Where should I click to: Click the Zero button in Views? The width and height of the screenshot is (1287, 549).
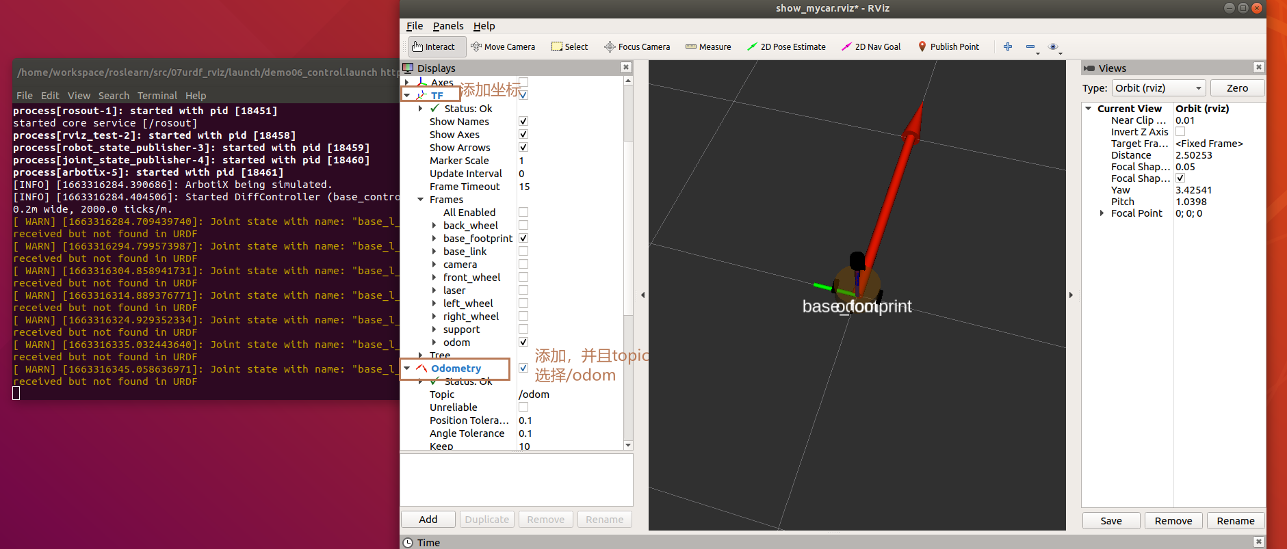[1237, 88]
